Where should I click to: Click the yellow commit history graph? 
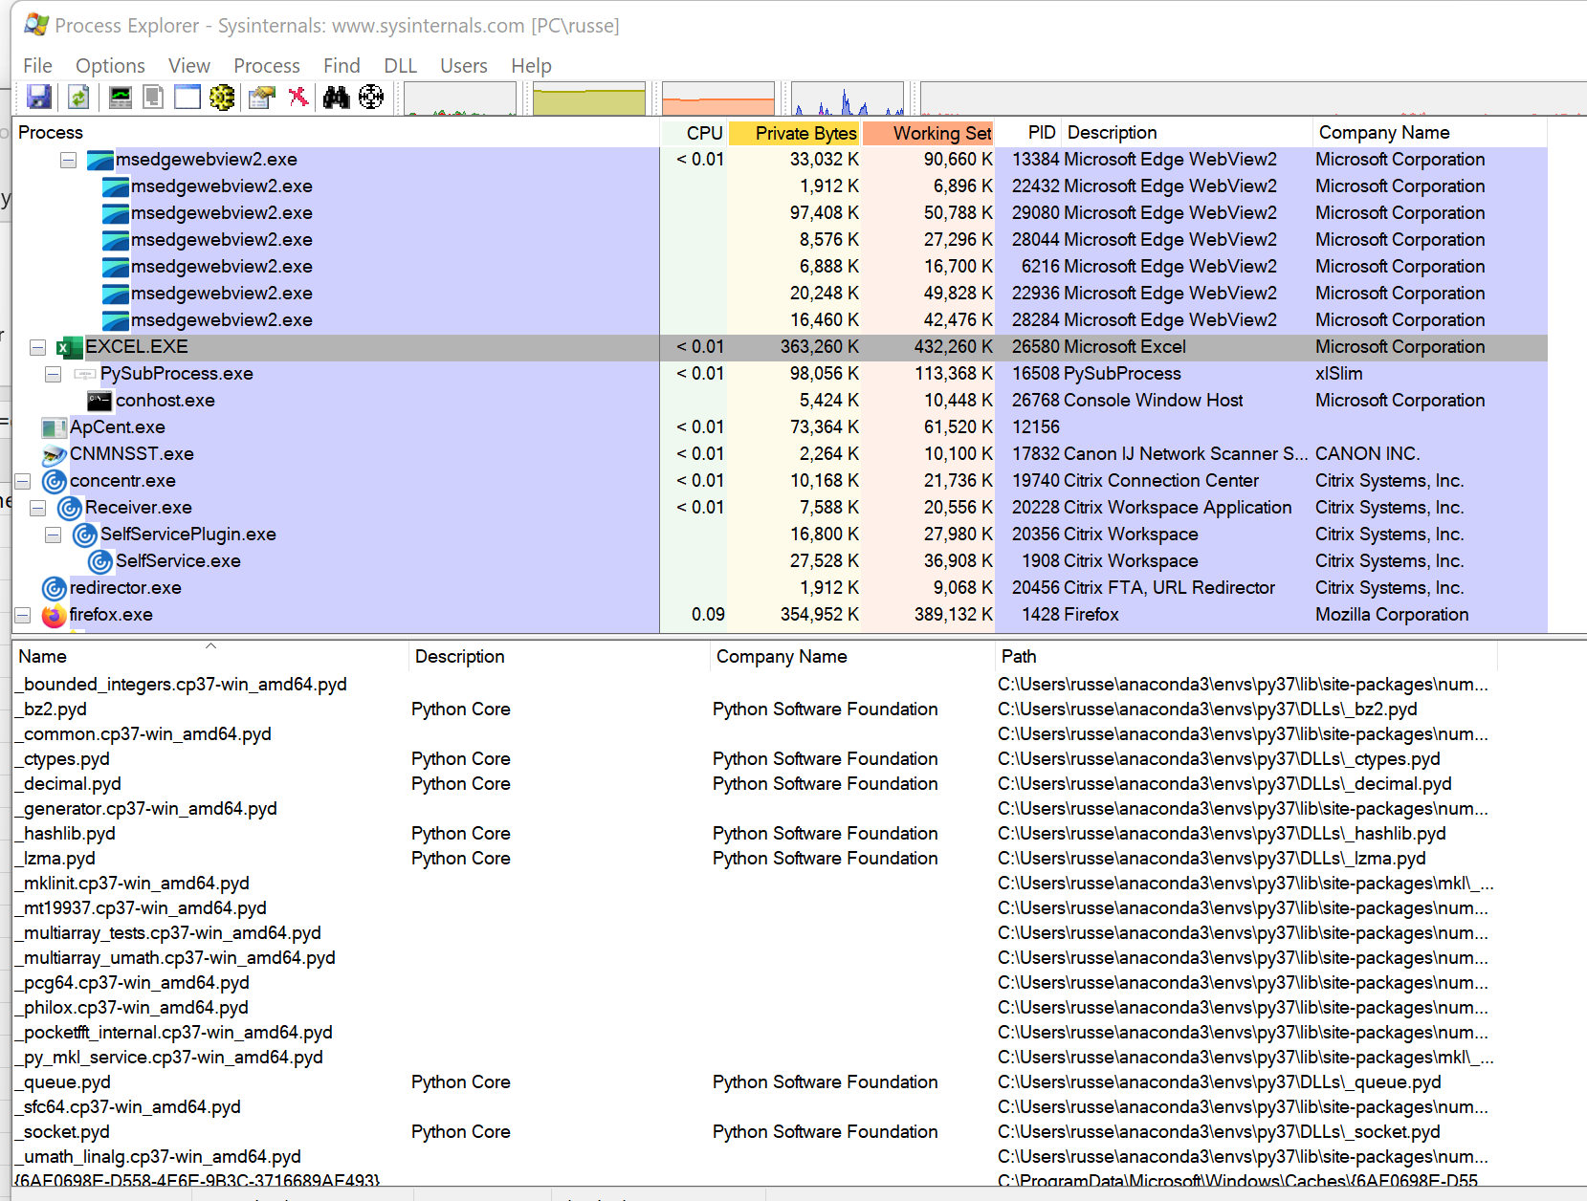pos(589,98)
